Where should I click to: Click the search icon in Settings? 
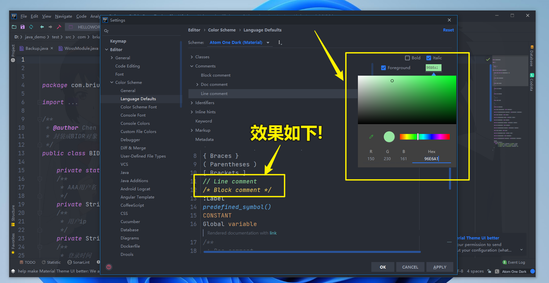[x=106, y=31]
